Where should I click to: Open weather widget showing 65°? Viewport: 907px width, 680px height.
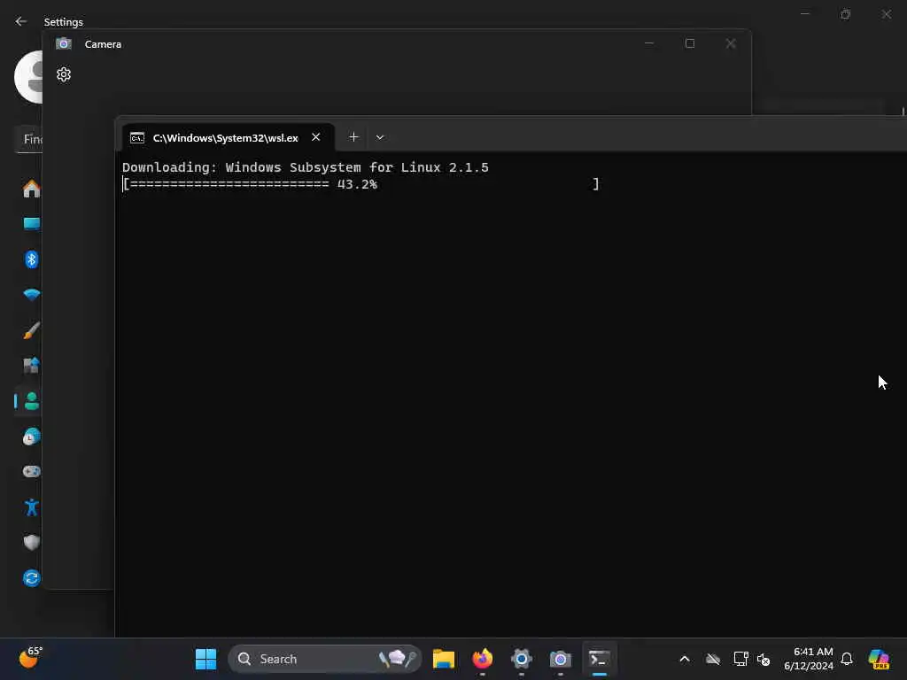30,658
